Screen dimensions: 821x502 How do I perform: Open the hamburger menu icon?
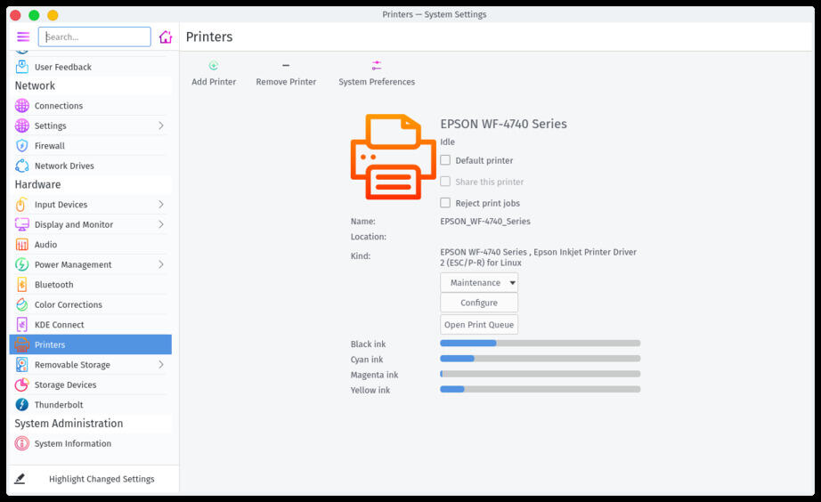pos(23,36)
